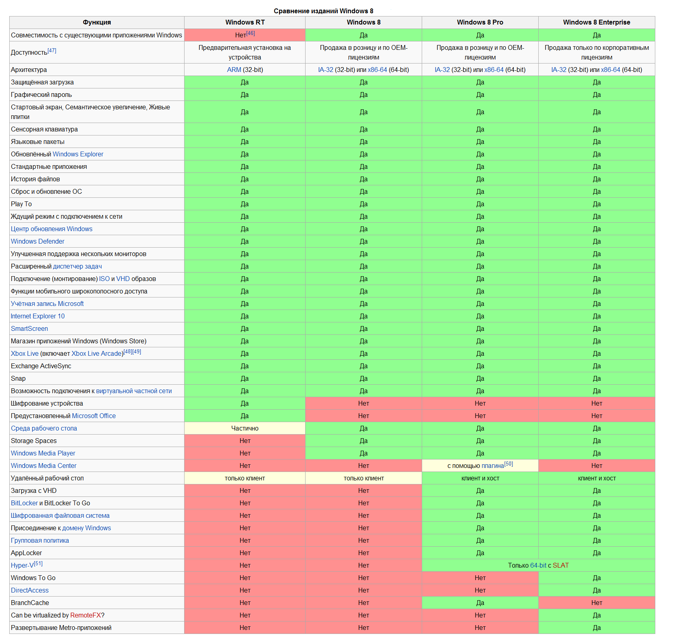The image size is (673, 644).
Task: Open the VHD link in mounting row
Action: tap(123, 279)
